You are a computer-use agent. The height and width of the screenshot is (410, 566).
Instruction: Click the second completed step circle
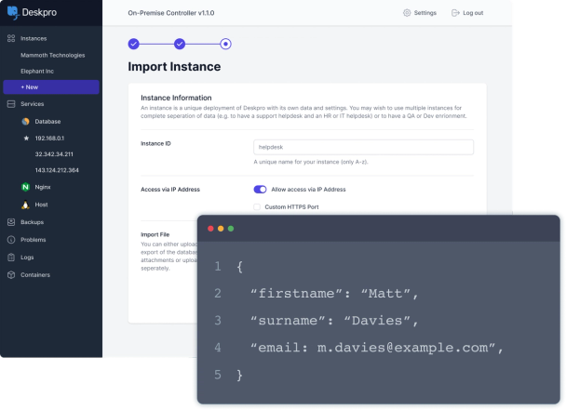click(x=180, y=44)
